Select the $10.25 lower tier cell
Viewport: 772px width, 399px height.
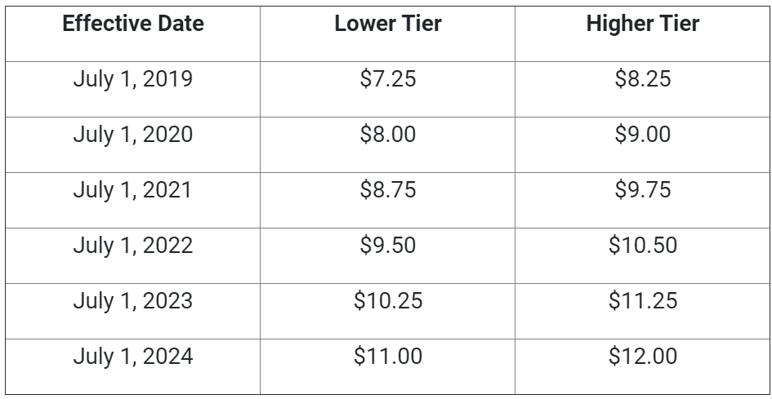point(387,300)
